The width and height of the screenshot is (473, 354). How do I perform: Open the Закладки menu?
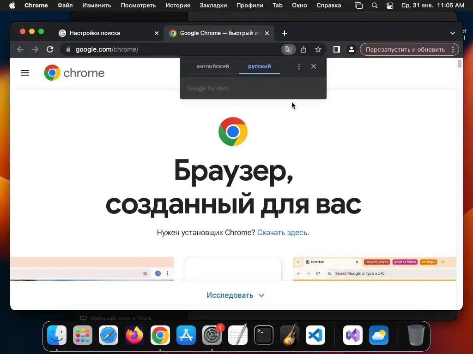(213, 6)
